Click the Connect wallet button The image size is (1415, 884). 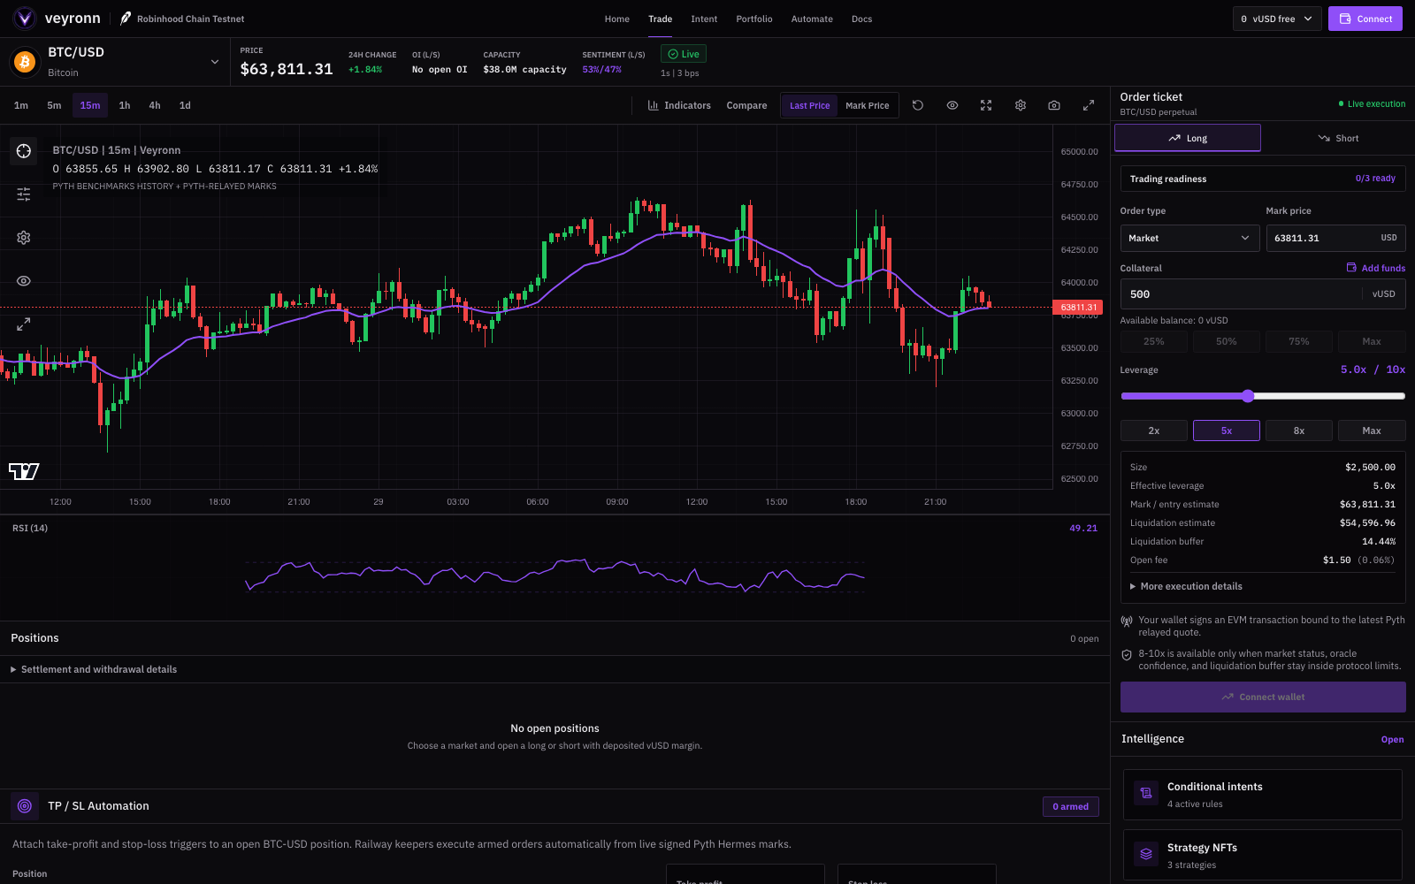1263,697
